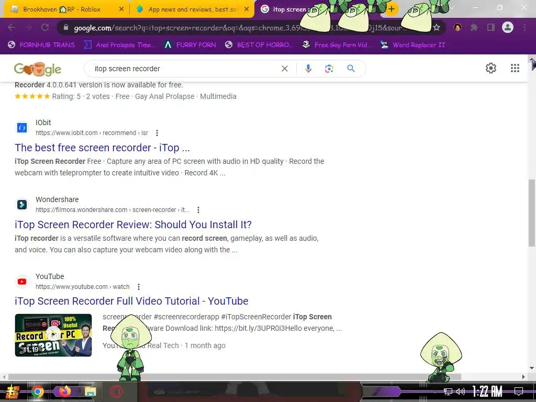Open 'The best free screen recorder - iTop' result
The image size is (536, 402).
pos(102,148)
